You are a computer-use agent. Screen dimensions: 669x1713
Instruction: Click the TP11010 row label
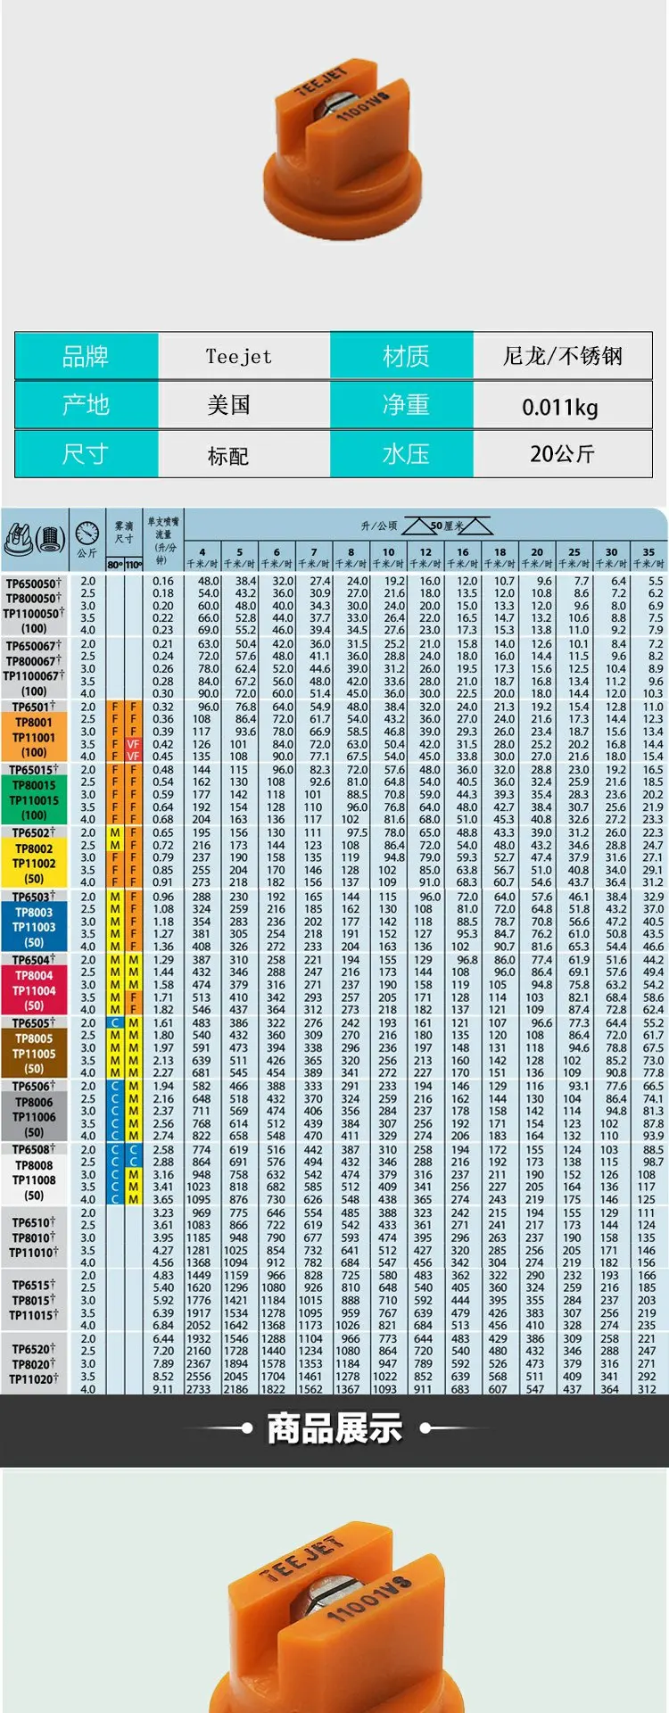click(34, 1253)
